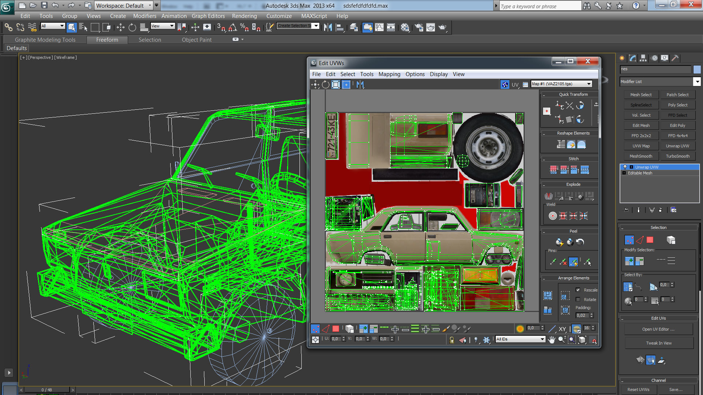Screen dimensions: 703x395
Task: Click Target Weld icon in Weld group
Action: [553, 216]
